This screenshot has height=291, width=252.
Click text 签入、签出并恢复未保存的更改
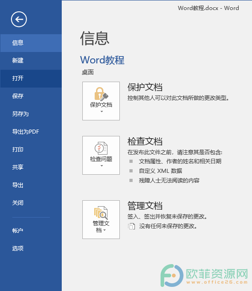(x=167, y=217)
